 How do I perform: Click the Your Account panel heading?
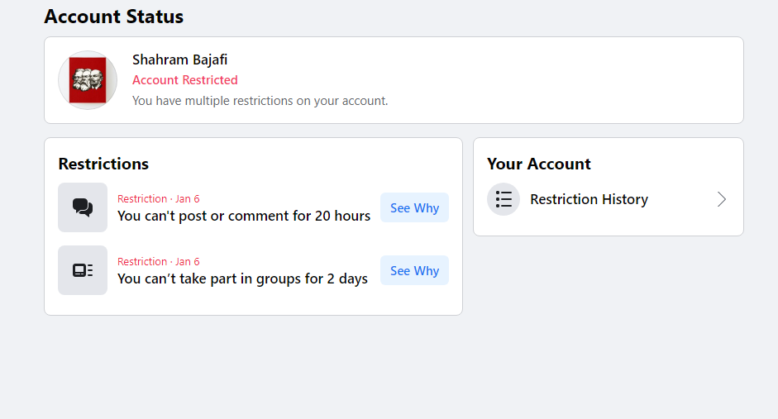(539, 164)
